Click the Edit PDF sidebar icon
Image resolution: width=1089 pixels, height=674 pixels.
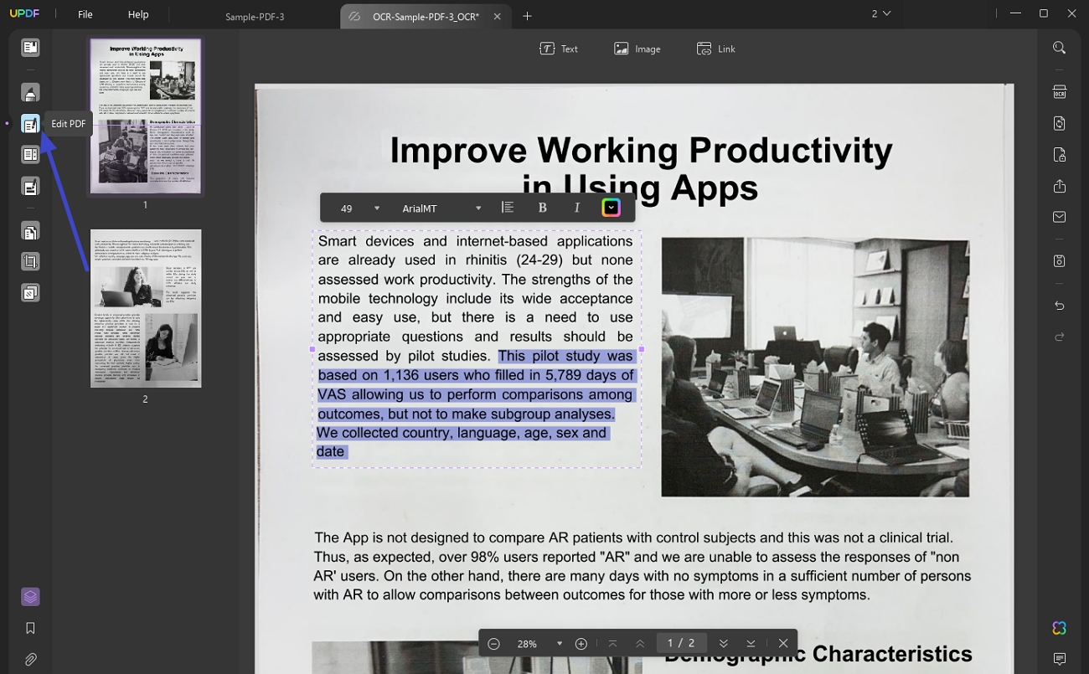(x=30, y=124)
